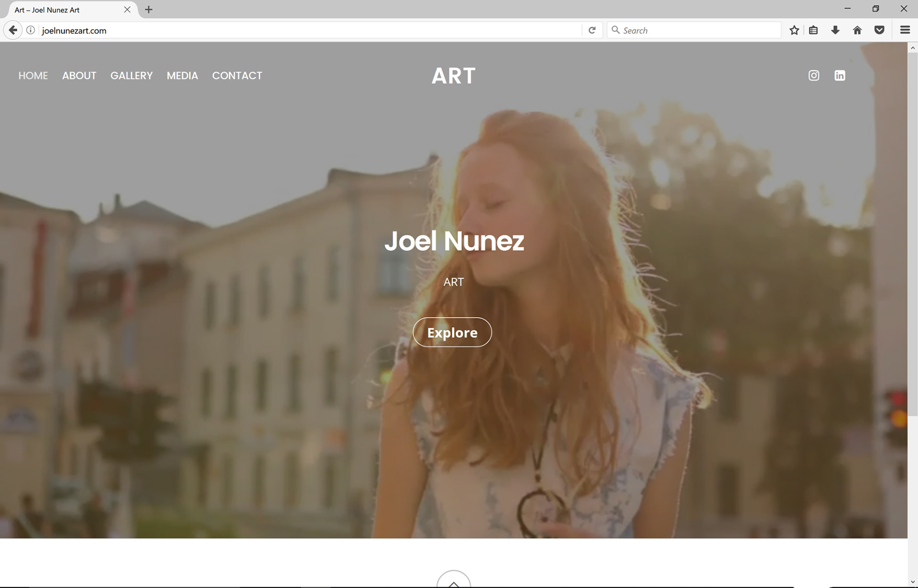Bookmark this page with the star icon
This screenshot has width=918, height=588.
(794, 30)
